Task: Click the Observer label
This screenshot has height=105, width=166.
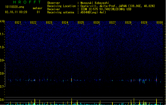Action: [54, 3]
